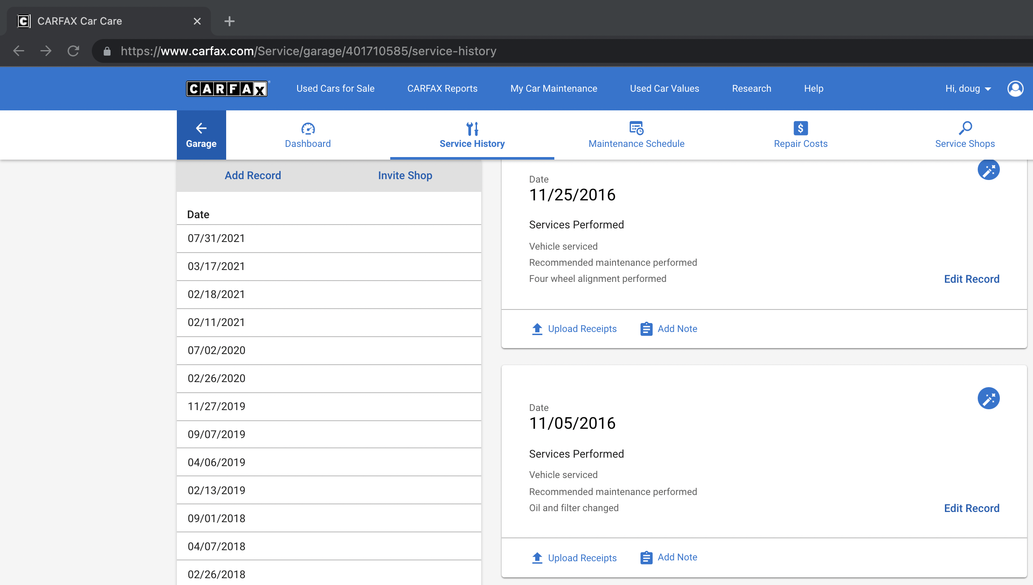The image size is (1033, 585).
Task: Close the CARFAX Car Care tab
Action: pyautogui.click(x=197, y=21)
